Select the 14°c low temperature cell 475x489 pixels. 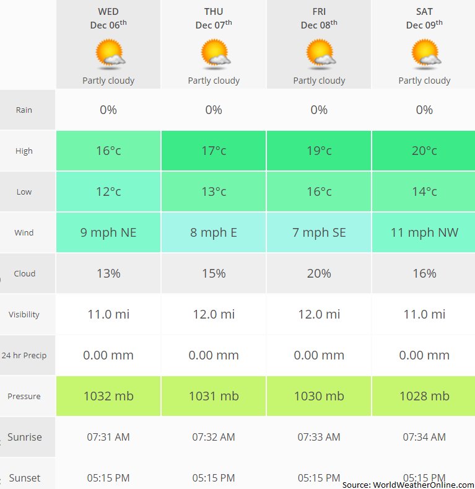(x=424, y=192)
